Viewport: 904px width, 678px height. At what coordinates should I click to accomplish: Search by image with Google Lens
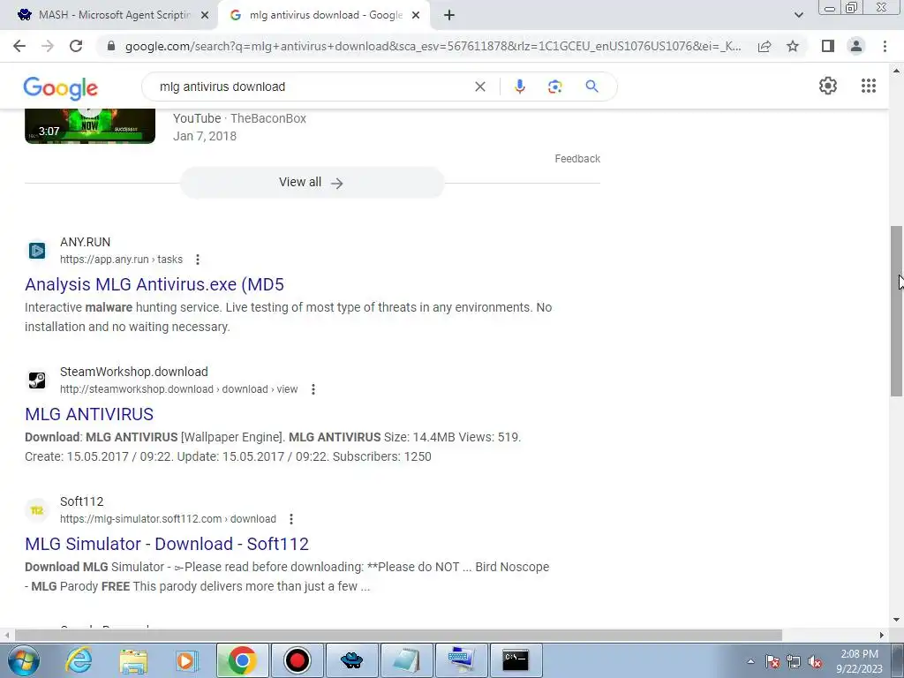click(x=554, y=87)
